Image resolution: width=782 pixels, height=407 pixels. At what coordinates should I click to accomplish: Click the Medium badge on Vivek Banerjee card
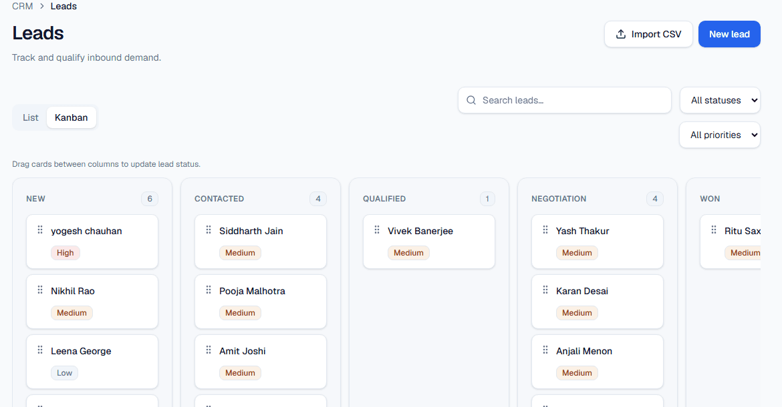pyautogui.click(x=408, y=253)
